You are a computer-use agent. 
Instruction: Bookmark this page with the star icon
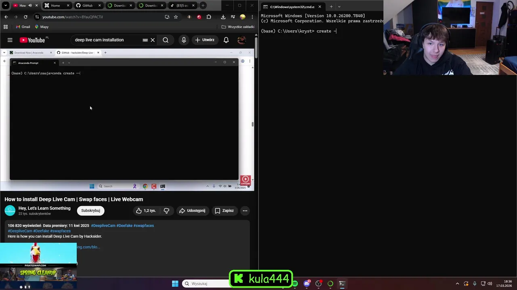[x=176, y=17]
